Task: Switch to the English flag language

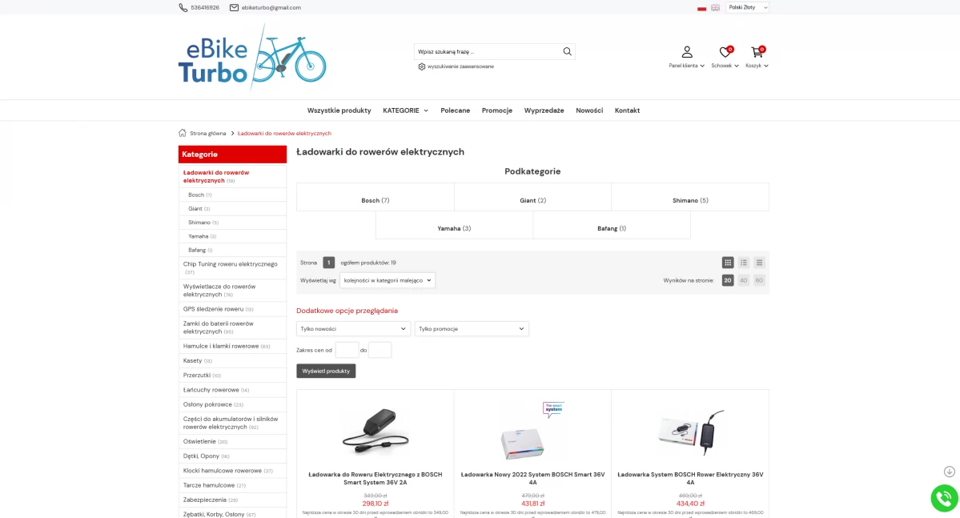Action: pos(715,8)
